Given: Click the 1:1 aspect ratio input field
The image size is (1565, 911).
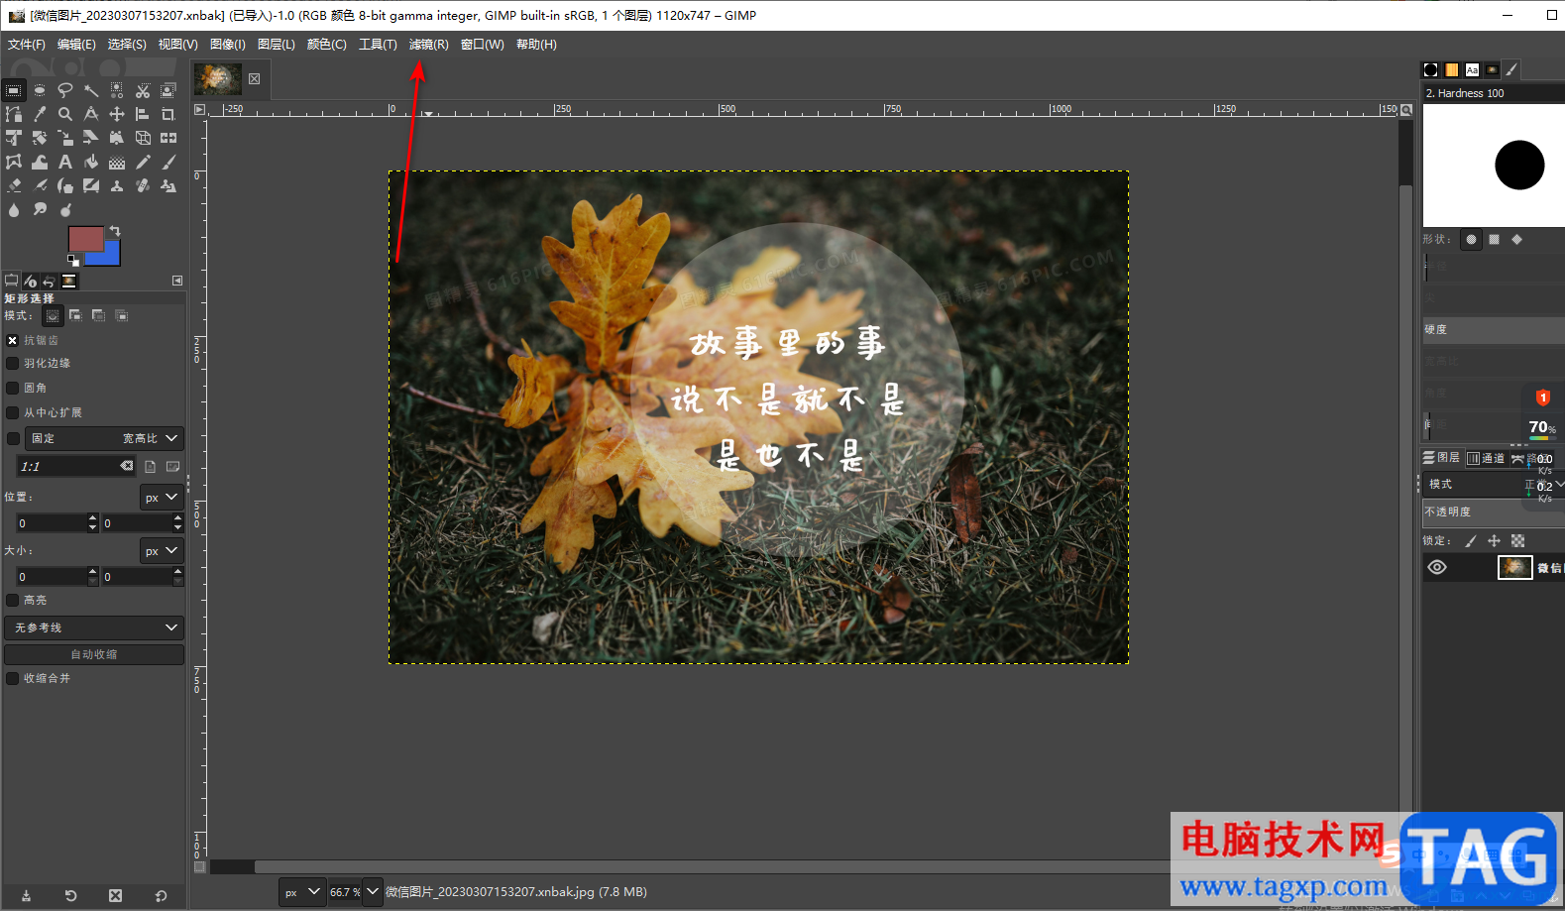Looking at the screenshot, I should pos(76,466).
